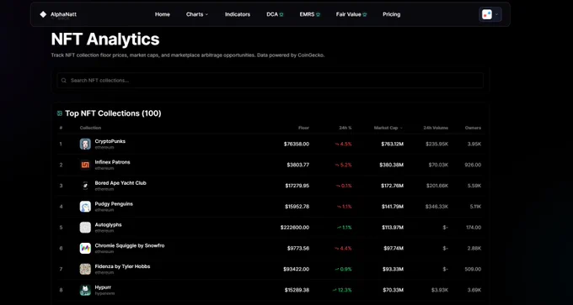Select the $15289.38 floor price
The width and height of the screenshot is (573, 305).
tap(297, 290)
